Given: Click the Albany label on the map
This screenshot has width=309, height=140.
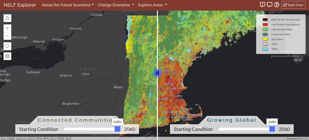Looking at the screenshot, I should (x=118, y=87).
